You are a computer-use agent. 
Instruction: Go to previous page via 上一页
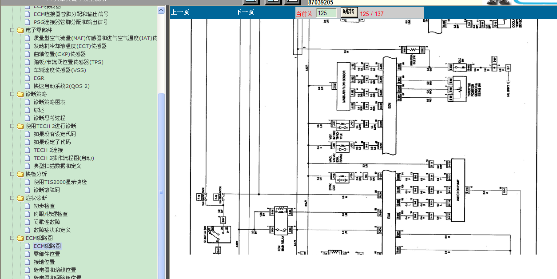(180, 12)
